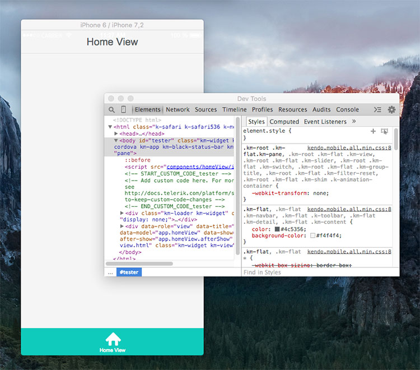The width and height of the screenshot is (420, 370).
Task: Select the Styles sidebar tab
Action: (256, 122)
